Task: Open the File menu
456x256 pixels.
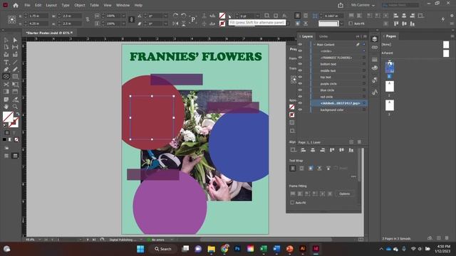Action: pyautogui.click(x=27, y=5)
